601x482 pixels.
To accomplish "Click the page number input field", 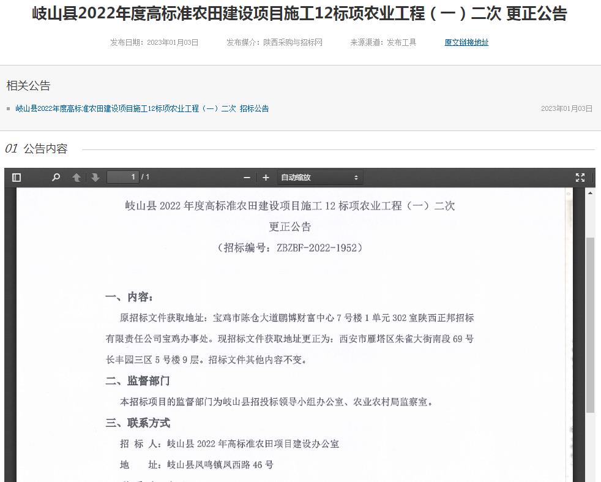I will point(123,177).
